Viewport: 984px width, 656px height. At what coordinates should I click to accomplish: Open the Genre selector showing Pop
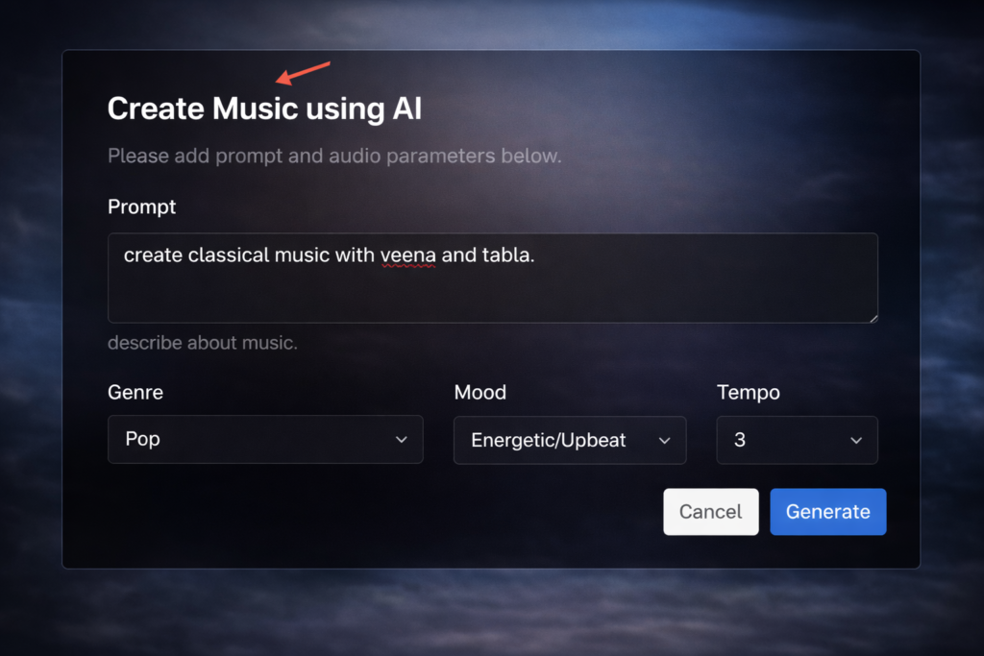pyautogui.click(x=265, y=439)
